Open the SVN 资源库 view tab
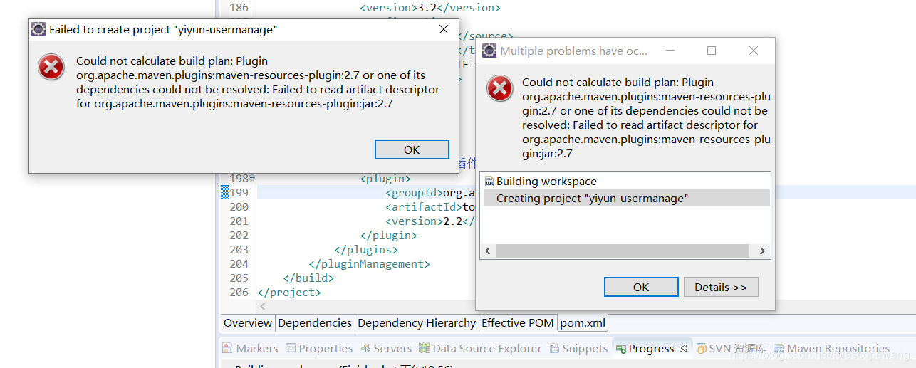 click(x=731, y=348)
